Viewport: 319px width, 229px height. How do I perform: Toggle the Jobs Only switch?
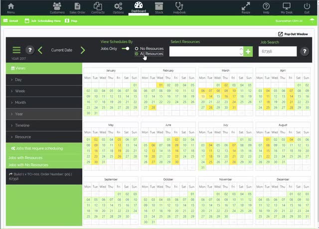[125, 49]
